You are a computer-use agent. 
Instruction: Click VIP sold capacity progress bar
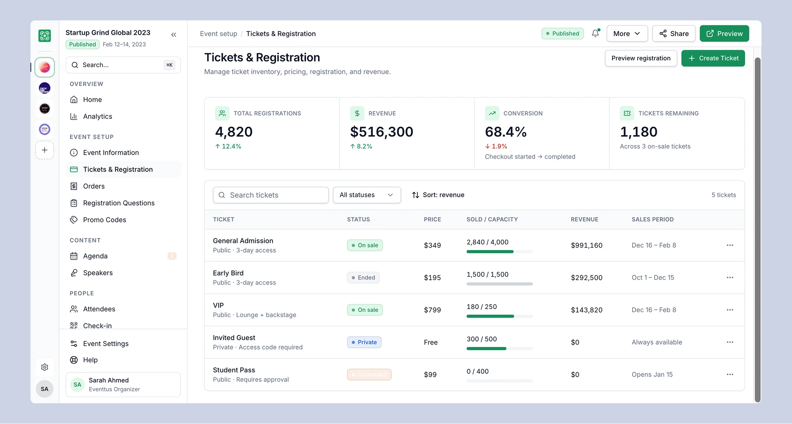[x=499, y=316]
